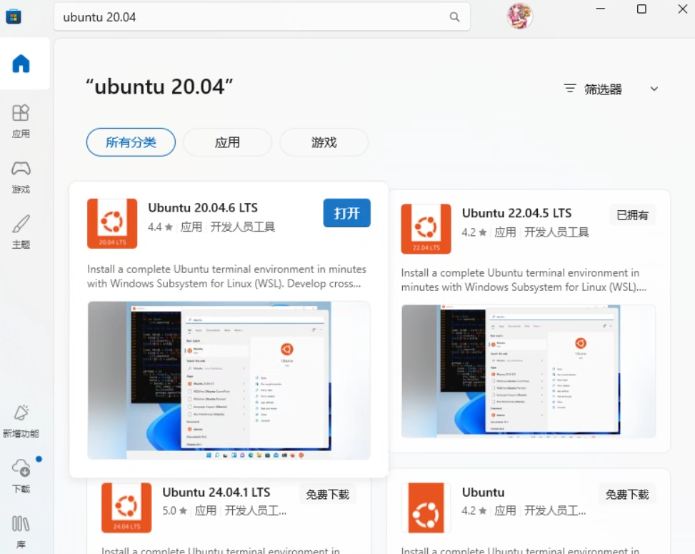Open the Home page in sidebar
The height and width of the screenshot is (554, 695).
pyautogui.click(x=21, y=64)
